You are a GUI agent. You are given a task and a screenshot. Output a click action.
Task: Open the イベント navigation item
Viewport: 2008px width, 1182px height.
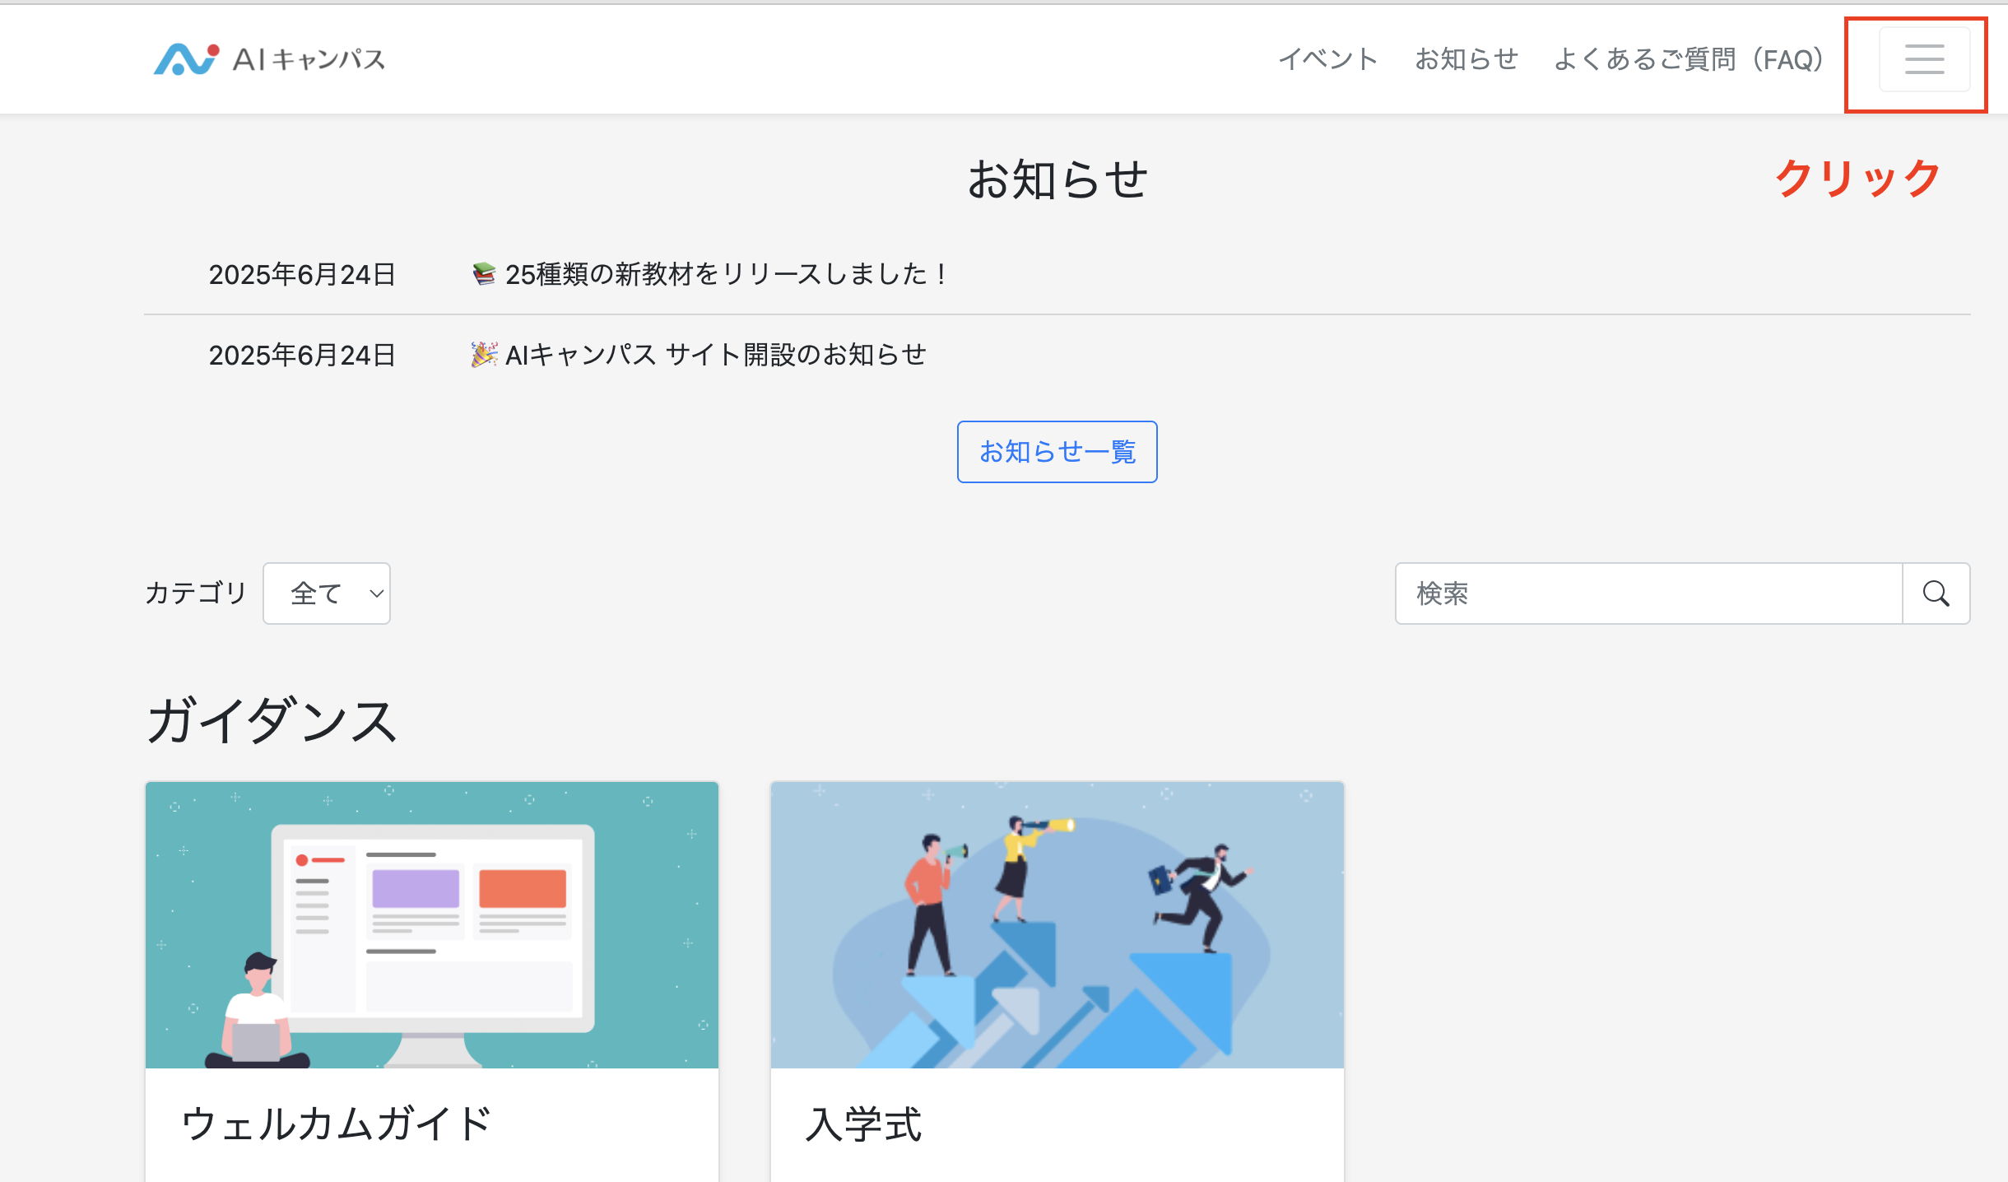point(1327,59)
